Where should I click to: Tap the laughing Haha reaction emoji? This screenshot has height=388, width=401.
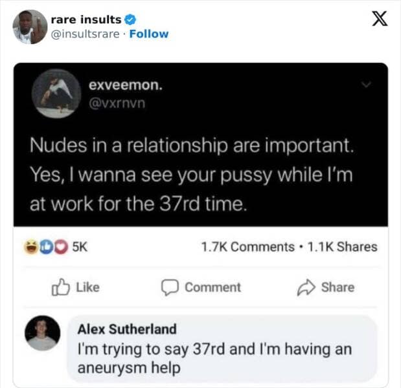(x=31, y=247)
